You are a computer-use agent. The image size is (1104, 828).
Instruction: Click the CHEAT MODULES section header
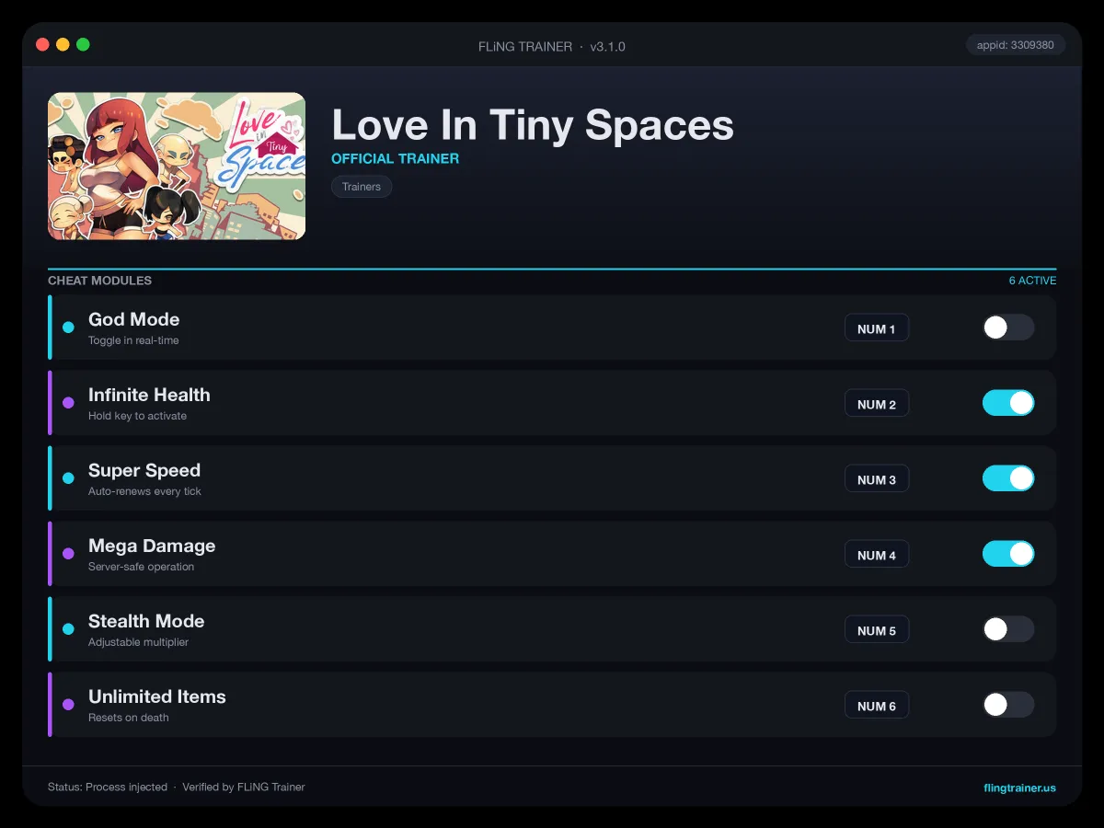click(x=99, y=281)
